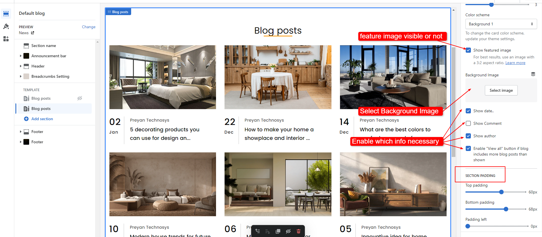Move section up using preview toolbar icon

pyautogui.click(x=257, y=231)
